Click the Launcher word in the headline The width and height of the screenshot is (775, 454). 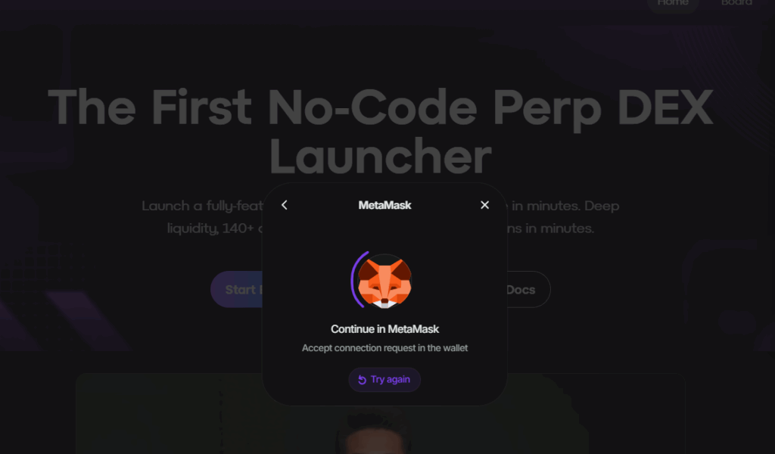[381, 157]
